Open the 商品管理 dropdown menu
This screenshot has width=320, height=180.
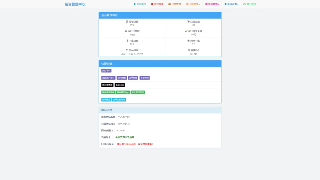tap(212, 4)
